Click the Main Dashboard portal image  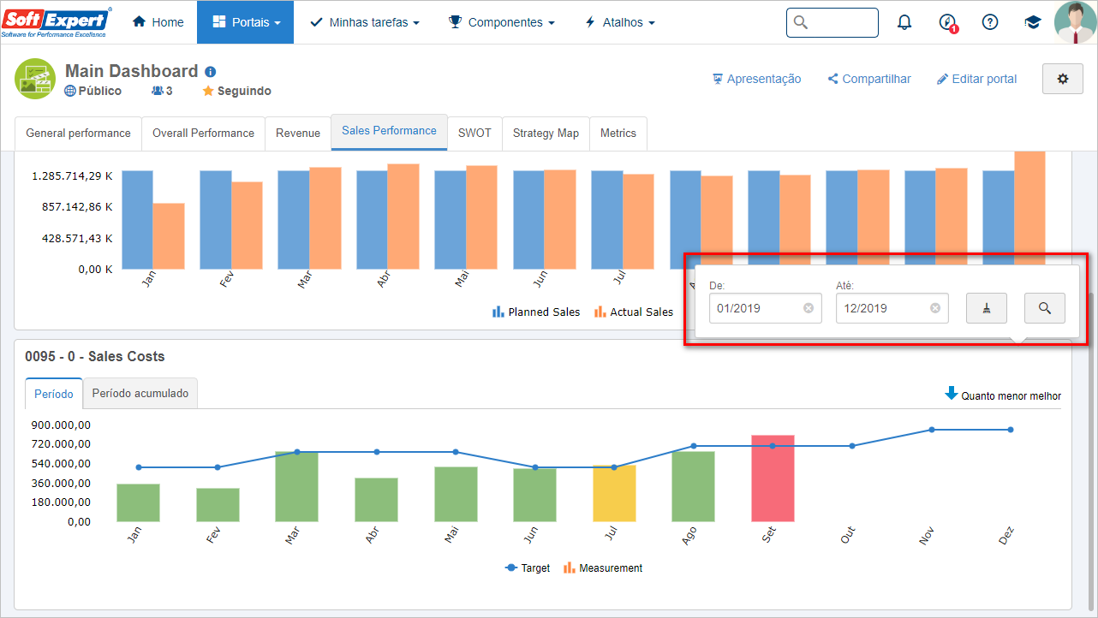coord(35,79)
